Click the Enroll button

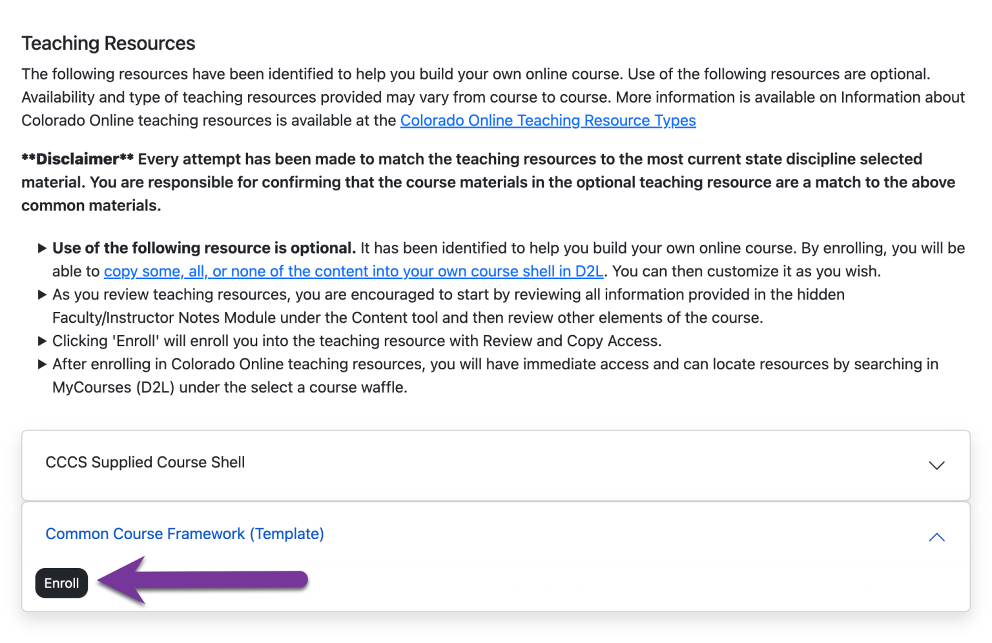[61, 582]
